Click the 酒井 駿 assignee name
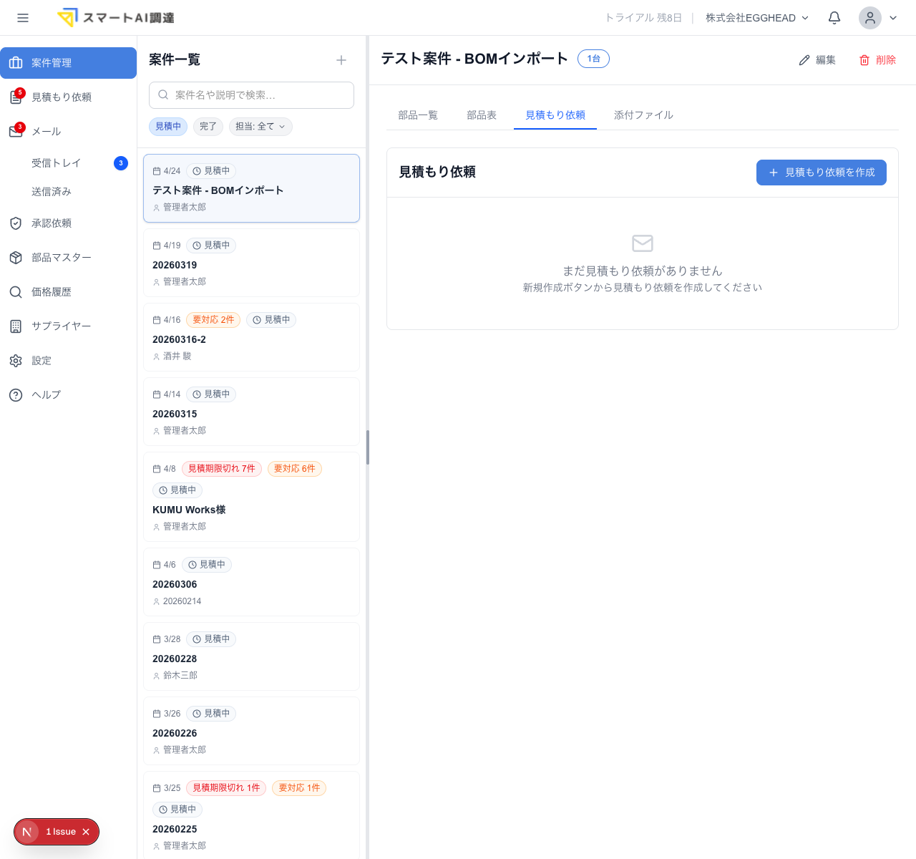 point(177,356)
